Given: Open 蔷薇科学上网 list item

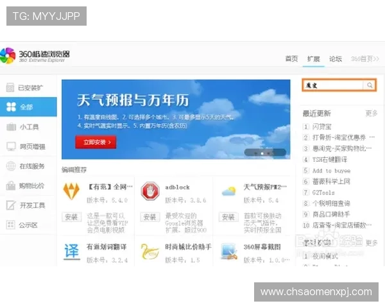Looking at the screenshot, I should 331,182.
